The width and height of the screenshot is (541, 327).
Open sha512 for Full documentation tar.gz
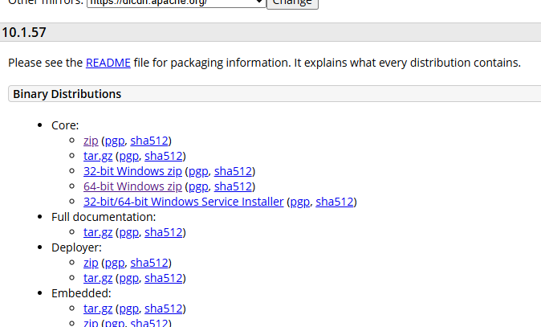pyautogui.click(x=163, y=232)
